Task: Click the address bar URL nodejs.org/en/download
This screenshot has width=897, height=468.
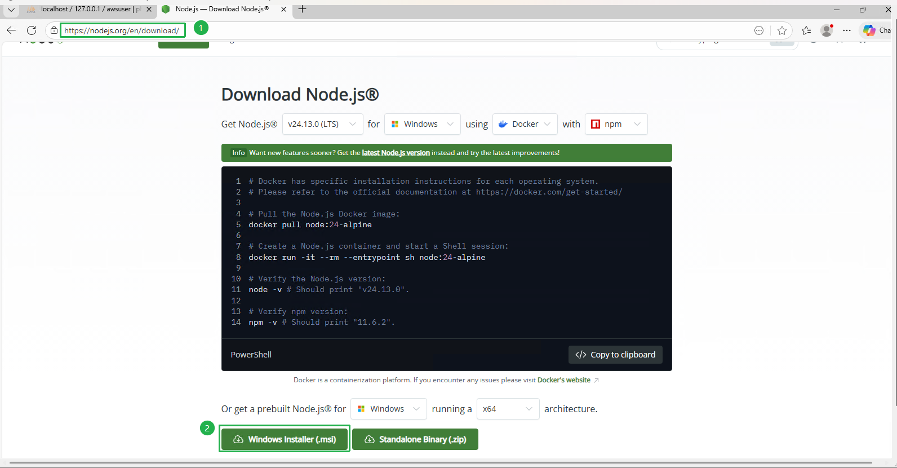Action: click(x=122, y=30)
